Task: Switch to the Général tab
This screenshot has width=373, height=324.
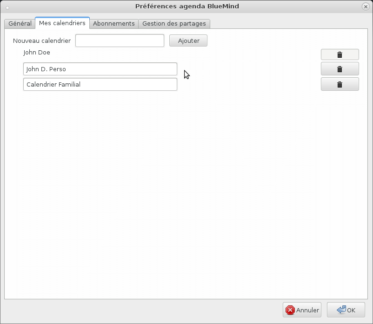Action: pos(20,23)
